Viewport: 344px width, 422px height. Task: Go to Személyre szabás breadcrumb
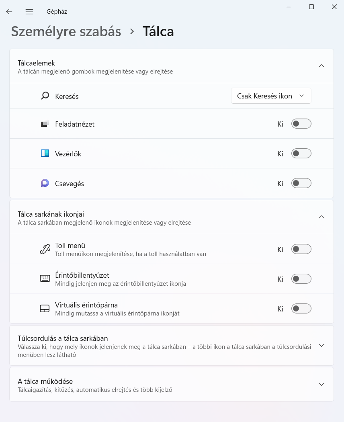click(x=66, y=31)
